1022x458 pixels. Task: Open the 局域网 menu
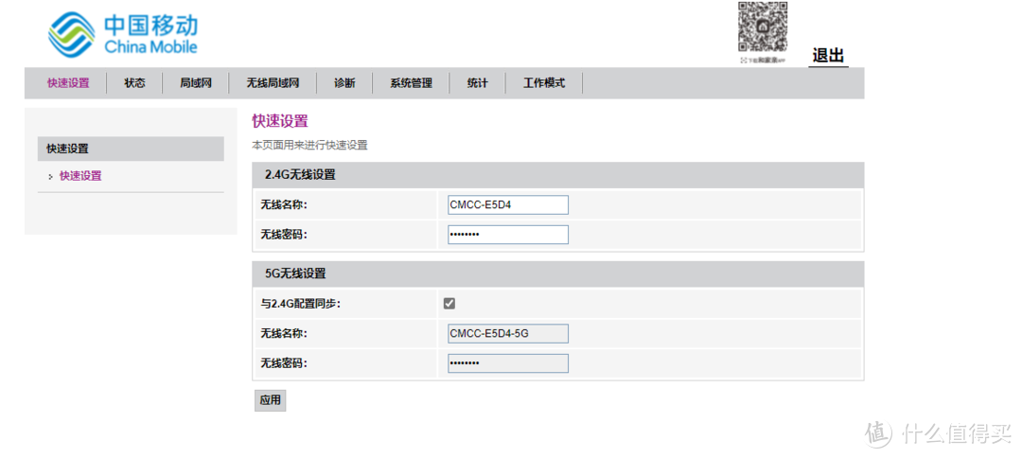(196, 83)
